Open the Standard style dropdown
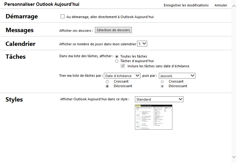Screen dimensions: 236x163 coord(159,99)
